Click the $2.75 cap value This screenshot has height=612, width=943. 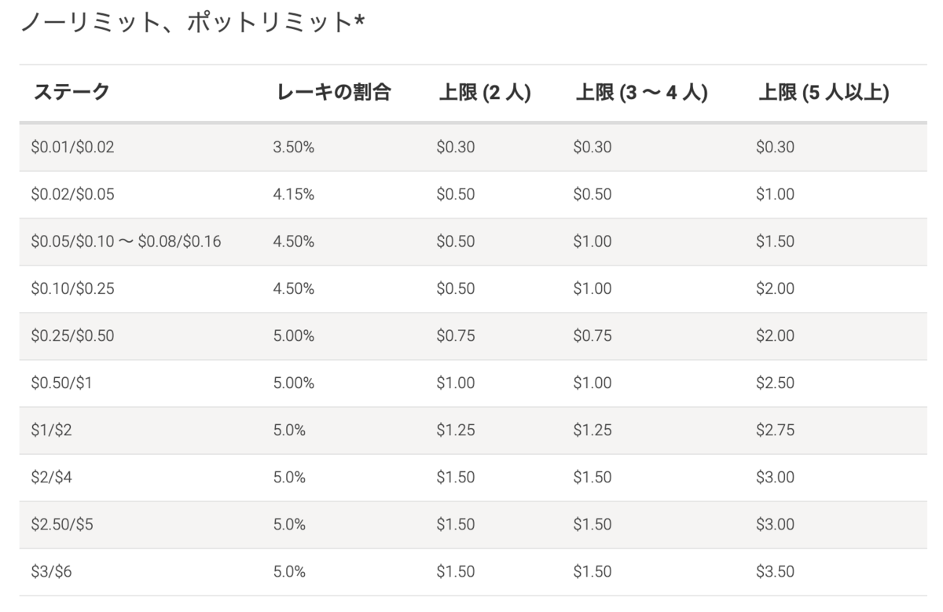click(x=775, y=430)
